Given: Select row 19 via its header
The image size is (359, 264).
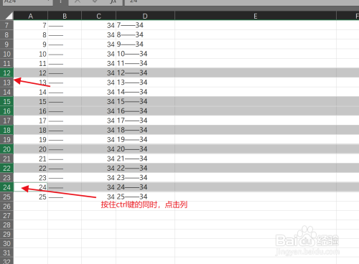Looking at the screenshot, I should pyautogui.click(x=6, y=140).
